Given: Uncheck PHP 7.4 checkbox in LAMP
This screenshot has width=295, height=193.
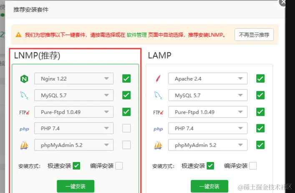Looking at the screenshot, I should click(x=260, y=128).
